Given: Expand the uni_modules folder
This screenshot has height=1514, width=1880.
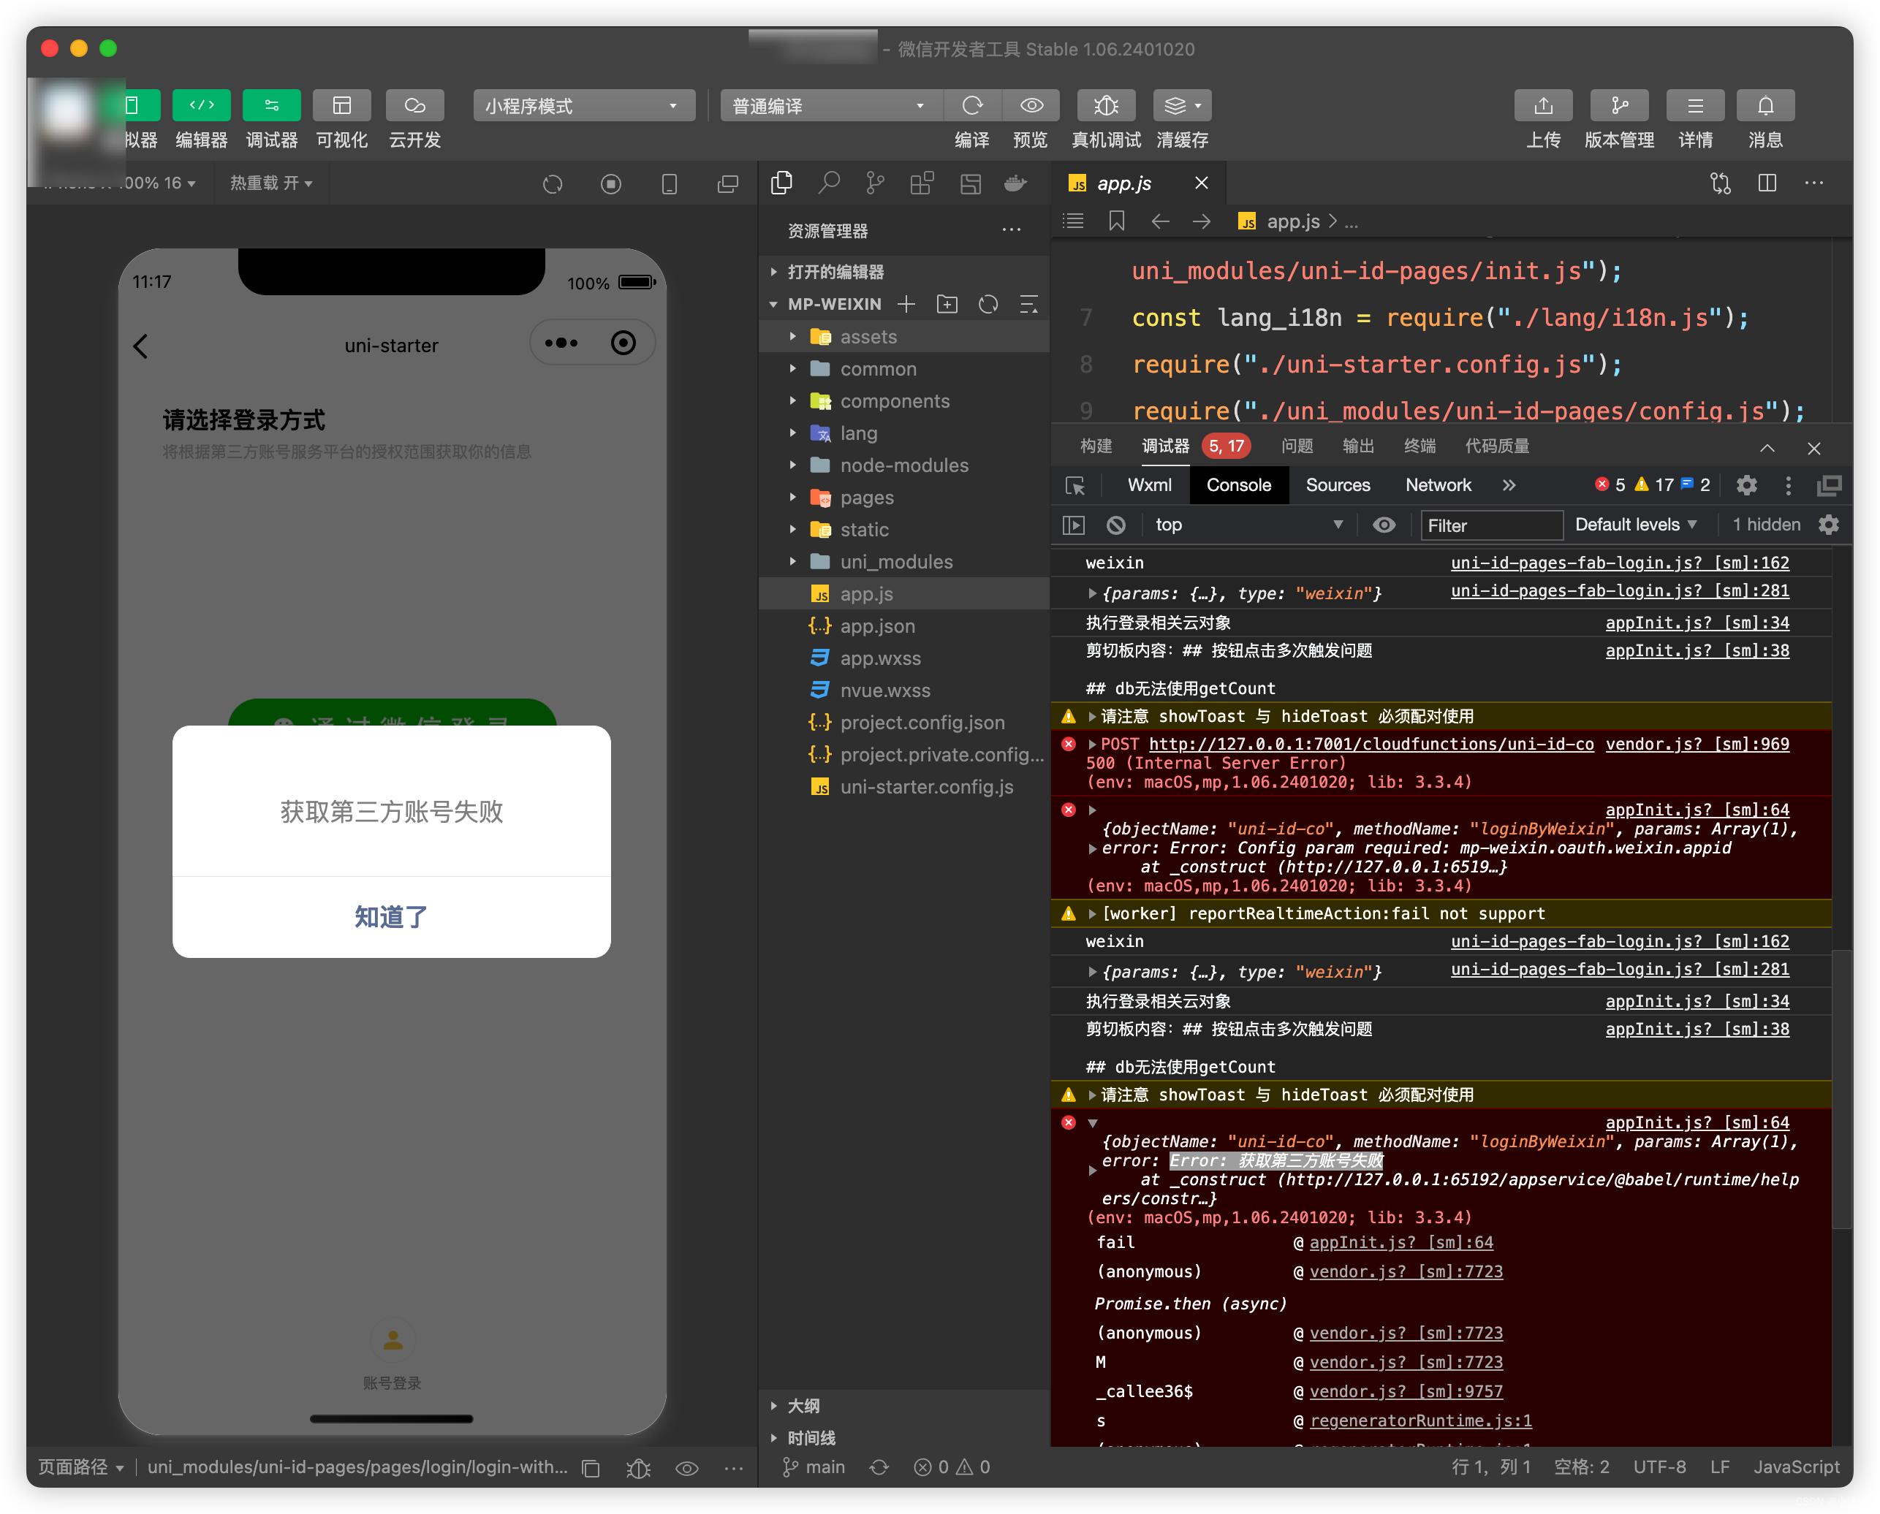Looking at the screenshot, I should point(903,562).
